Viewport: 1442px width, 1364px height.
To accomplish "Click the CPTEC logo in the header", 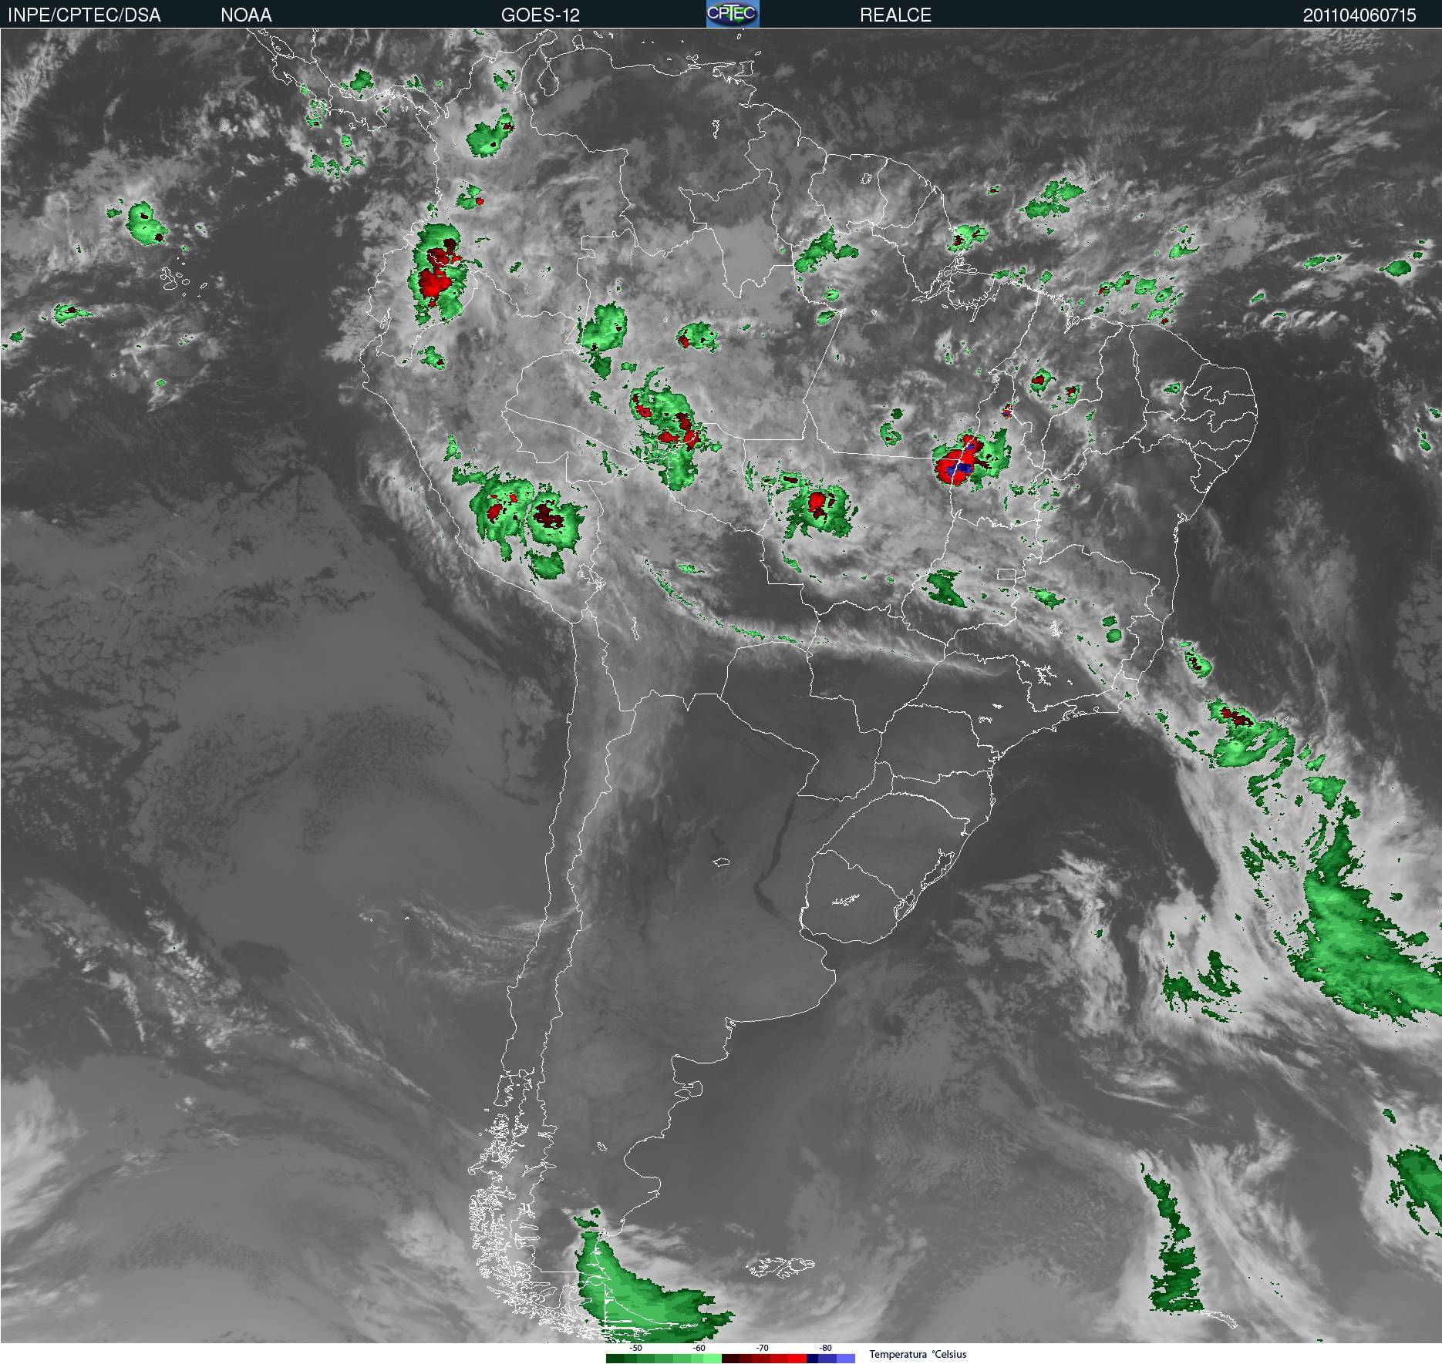I will (x=733, y=14).
